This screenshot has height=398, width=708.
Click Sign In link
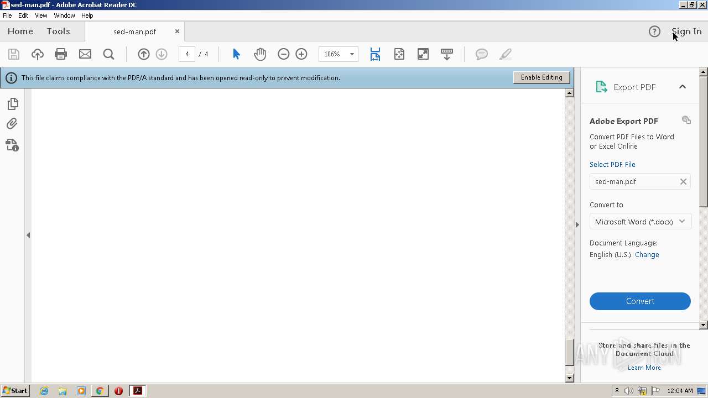(686, 32)
